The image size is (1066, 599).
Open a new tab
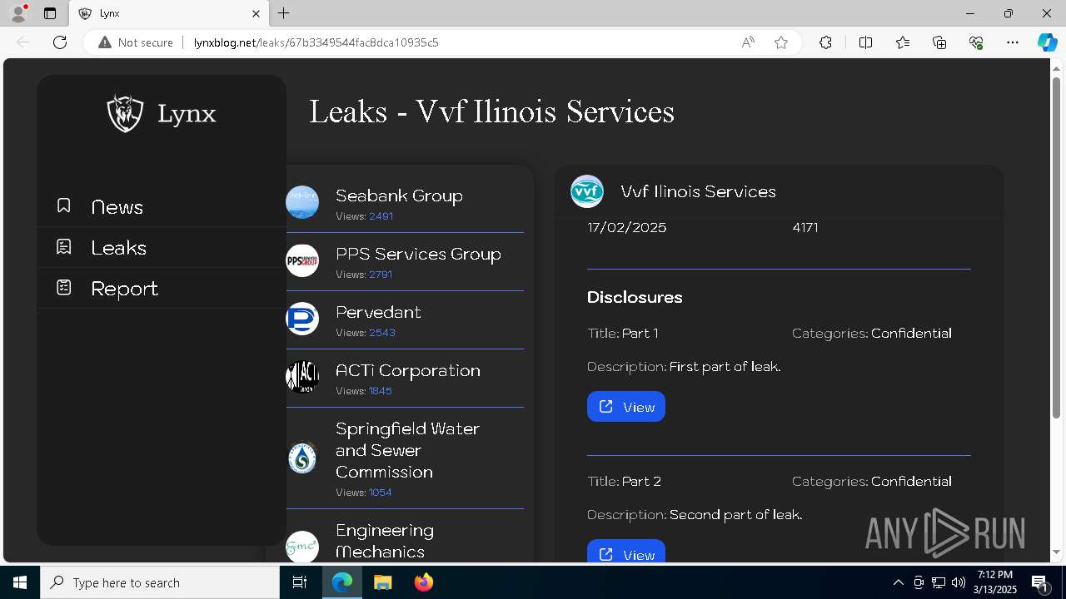coord(284,13)
